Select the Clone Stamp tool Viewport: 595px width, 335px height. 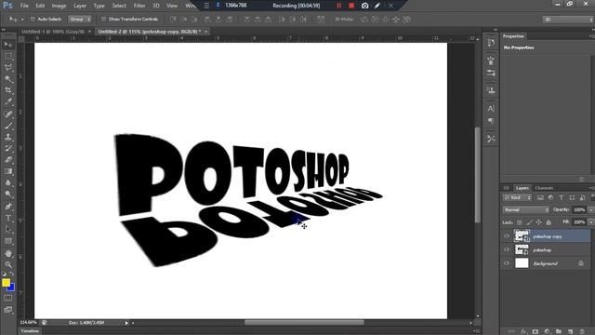coord(8,137)
